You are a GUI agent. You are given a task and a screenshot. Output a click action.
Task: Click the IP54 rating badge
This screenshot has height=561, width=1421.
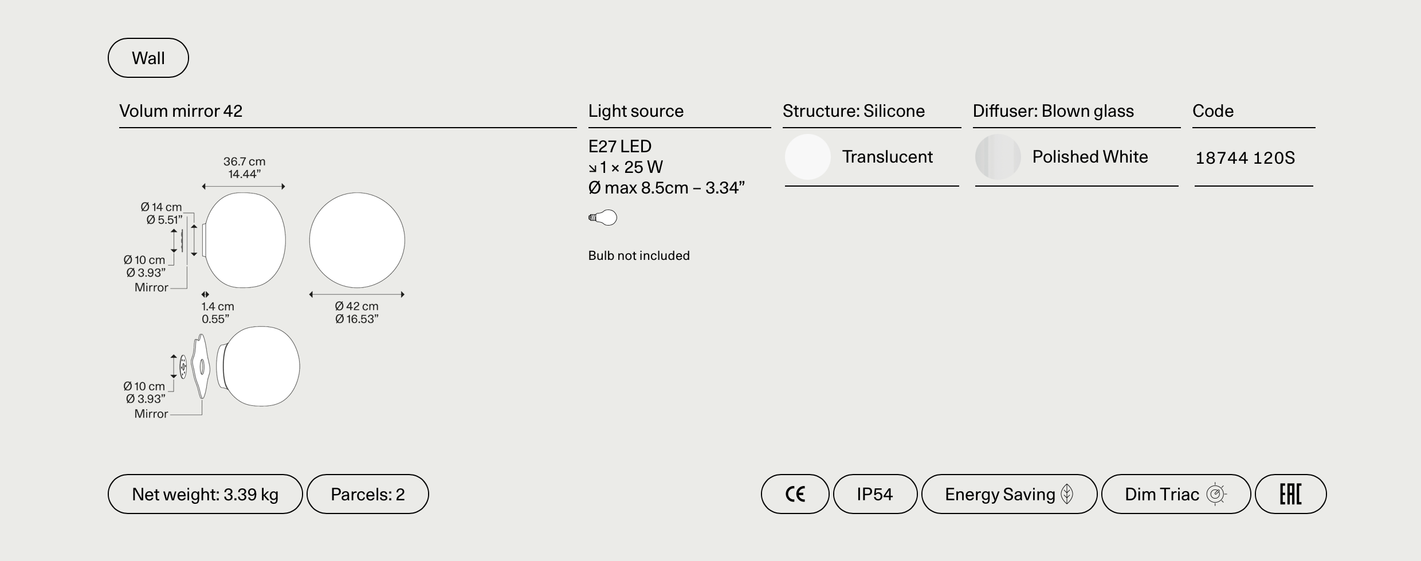875,494
